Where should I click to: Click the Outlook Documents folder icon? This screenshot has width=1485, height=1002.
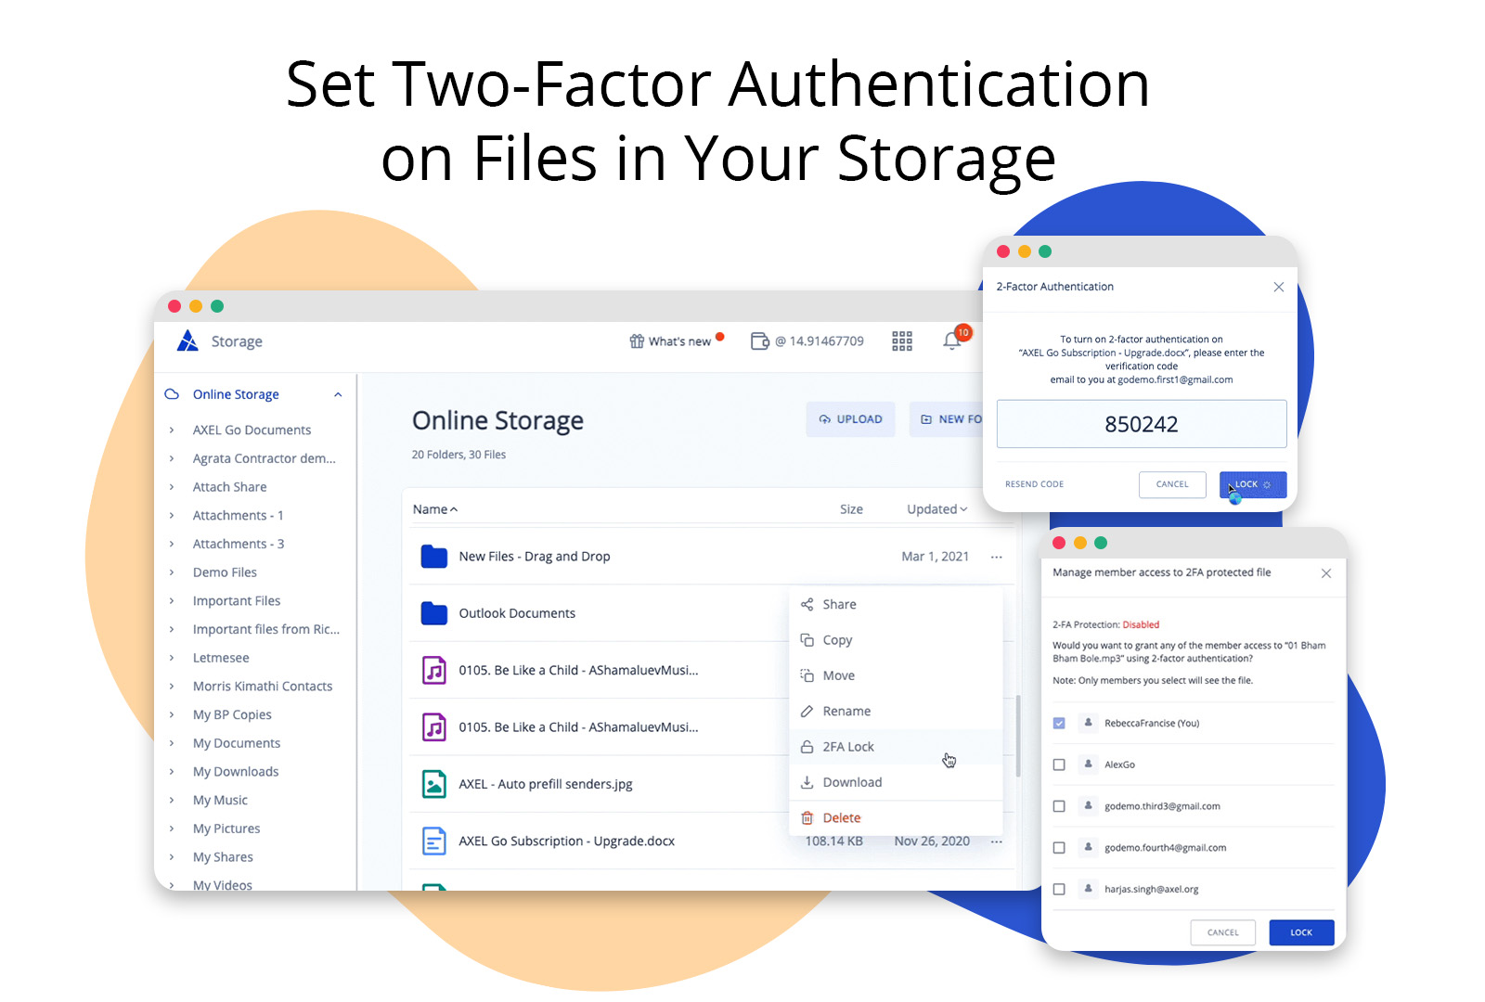pos(434,613)
